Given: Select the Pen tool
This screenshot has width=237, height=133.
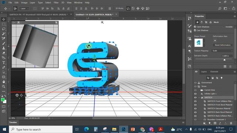Looking at the screenshot, I should pos(4,67).
